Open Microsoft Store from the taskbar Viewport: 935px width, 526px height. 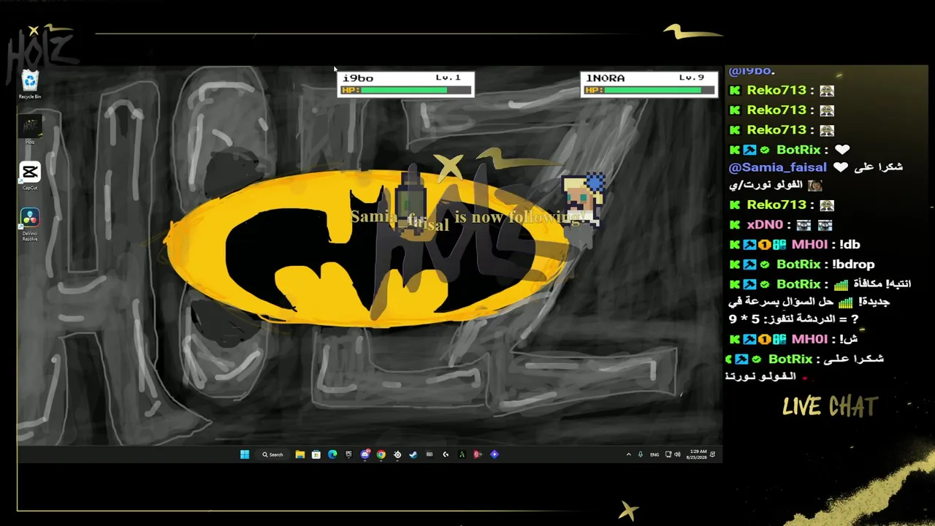[316, 454]
